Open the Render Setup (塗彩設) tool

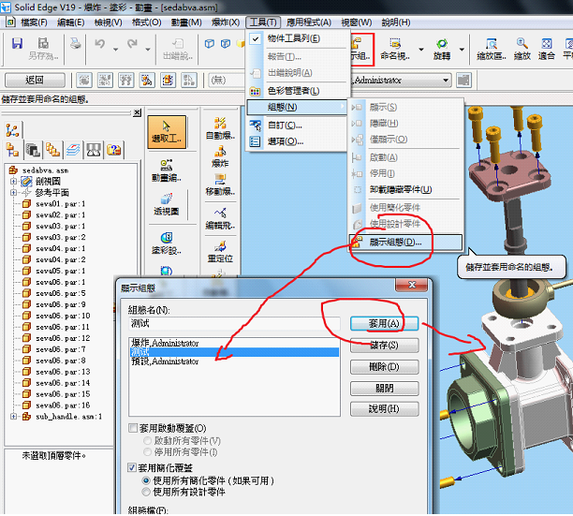pyautogui.click(x=167, y=243)
